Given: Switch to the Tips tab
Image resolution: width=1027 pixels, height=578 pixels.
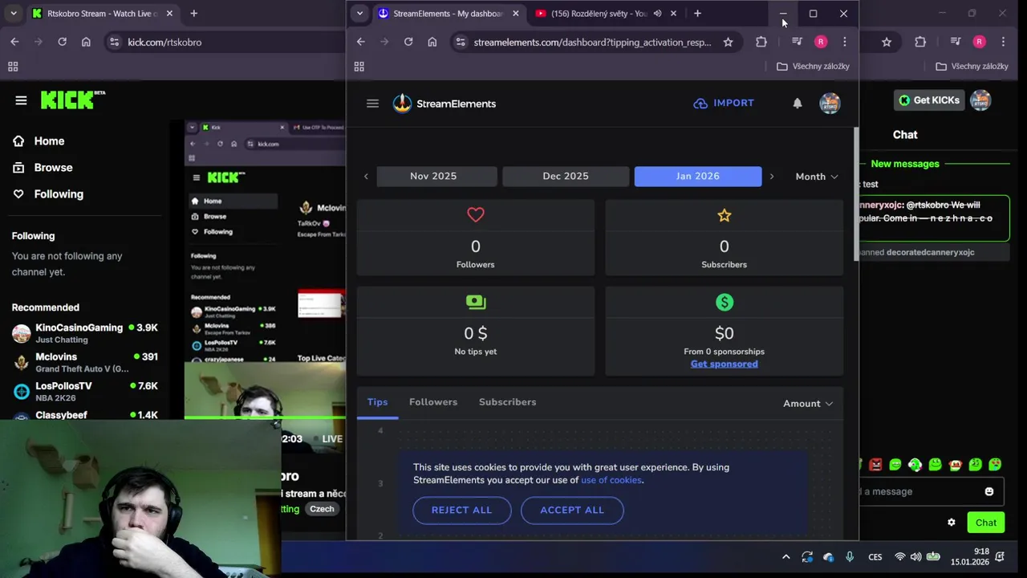Looking at the screenshot, I should click(x=377, y=402).
